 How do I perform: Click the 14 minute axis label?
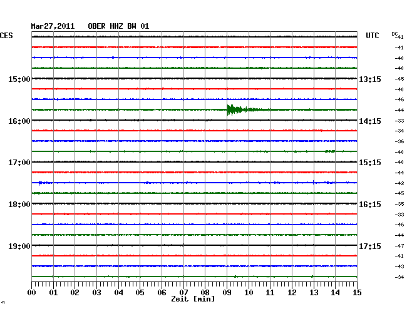[x=335, y=293]
